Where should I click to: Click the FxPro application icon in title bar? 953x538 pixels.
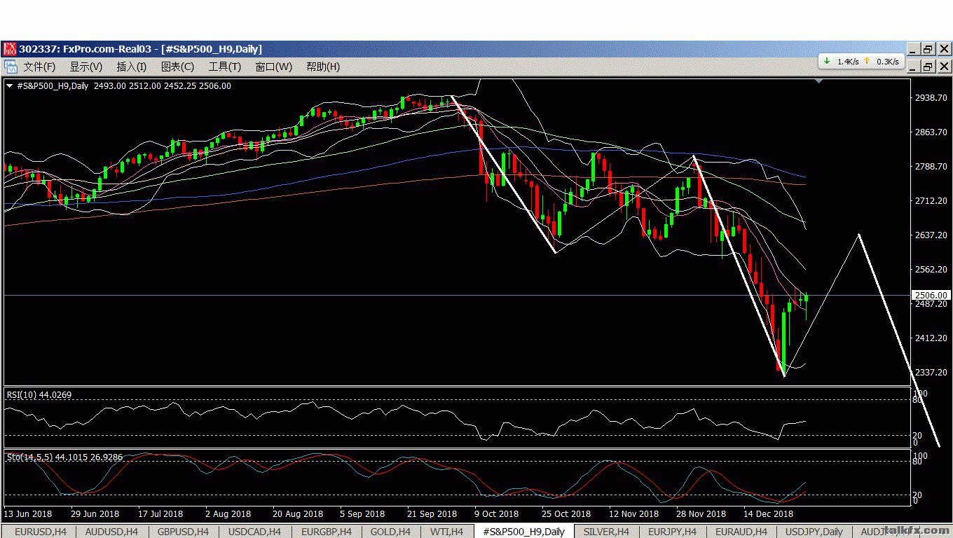coord(10,49)
